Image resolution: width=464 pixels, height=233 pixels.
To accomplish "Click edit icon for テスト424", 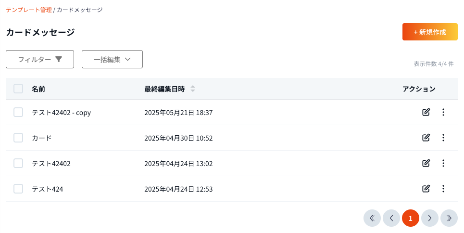I will (426, 189).
